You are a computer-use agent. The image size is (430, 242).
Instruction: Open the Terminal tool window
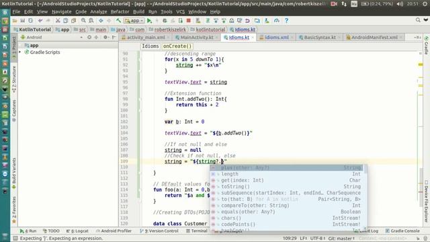coord(197,231)
